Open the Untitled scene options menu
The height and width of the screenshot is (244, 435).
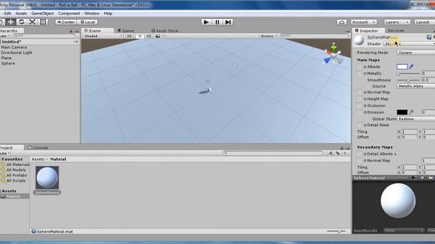click(76, 42)
